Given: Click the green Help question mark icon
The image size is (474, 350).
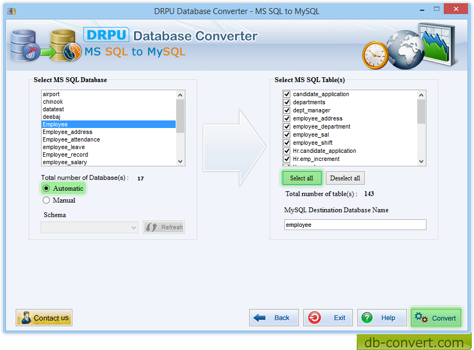Looking at the screenshot, I should [x=367, y=318].
